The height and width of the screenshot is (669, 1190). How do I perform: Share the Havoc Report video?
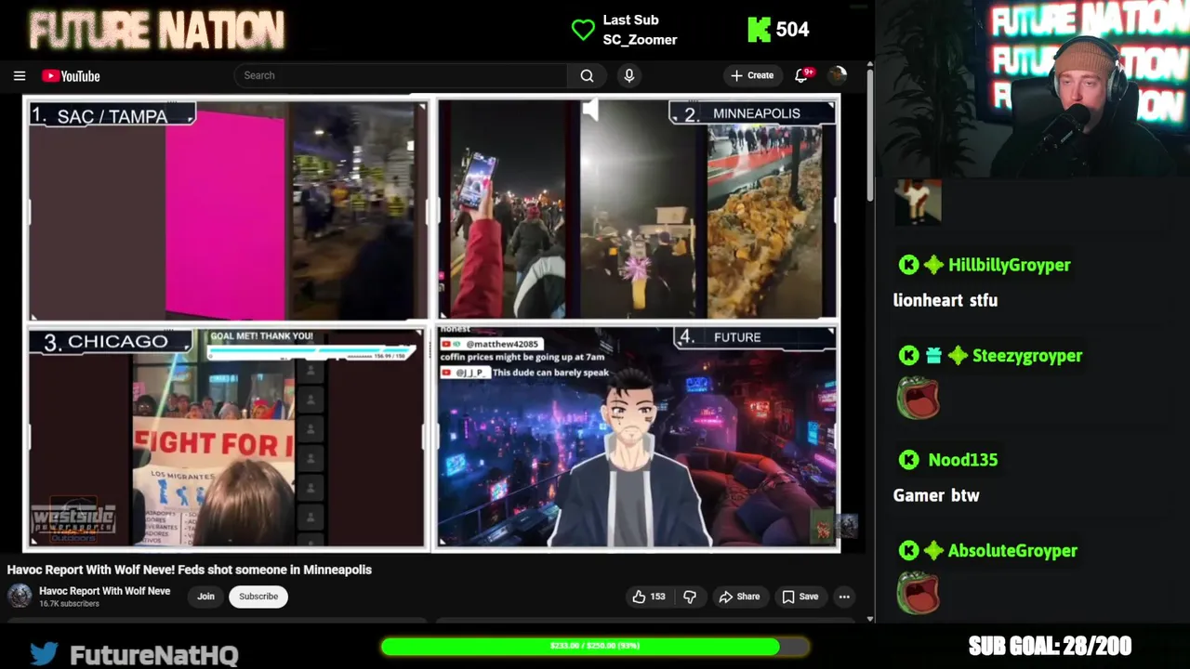(739, 597)
